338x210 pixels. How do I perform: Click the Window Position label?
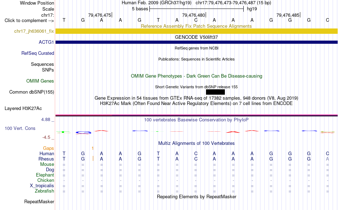pos(37,3)
